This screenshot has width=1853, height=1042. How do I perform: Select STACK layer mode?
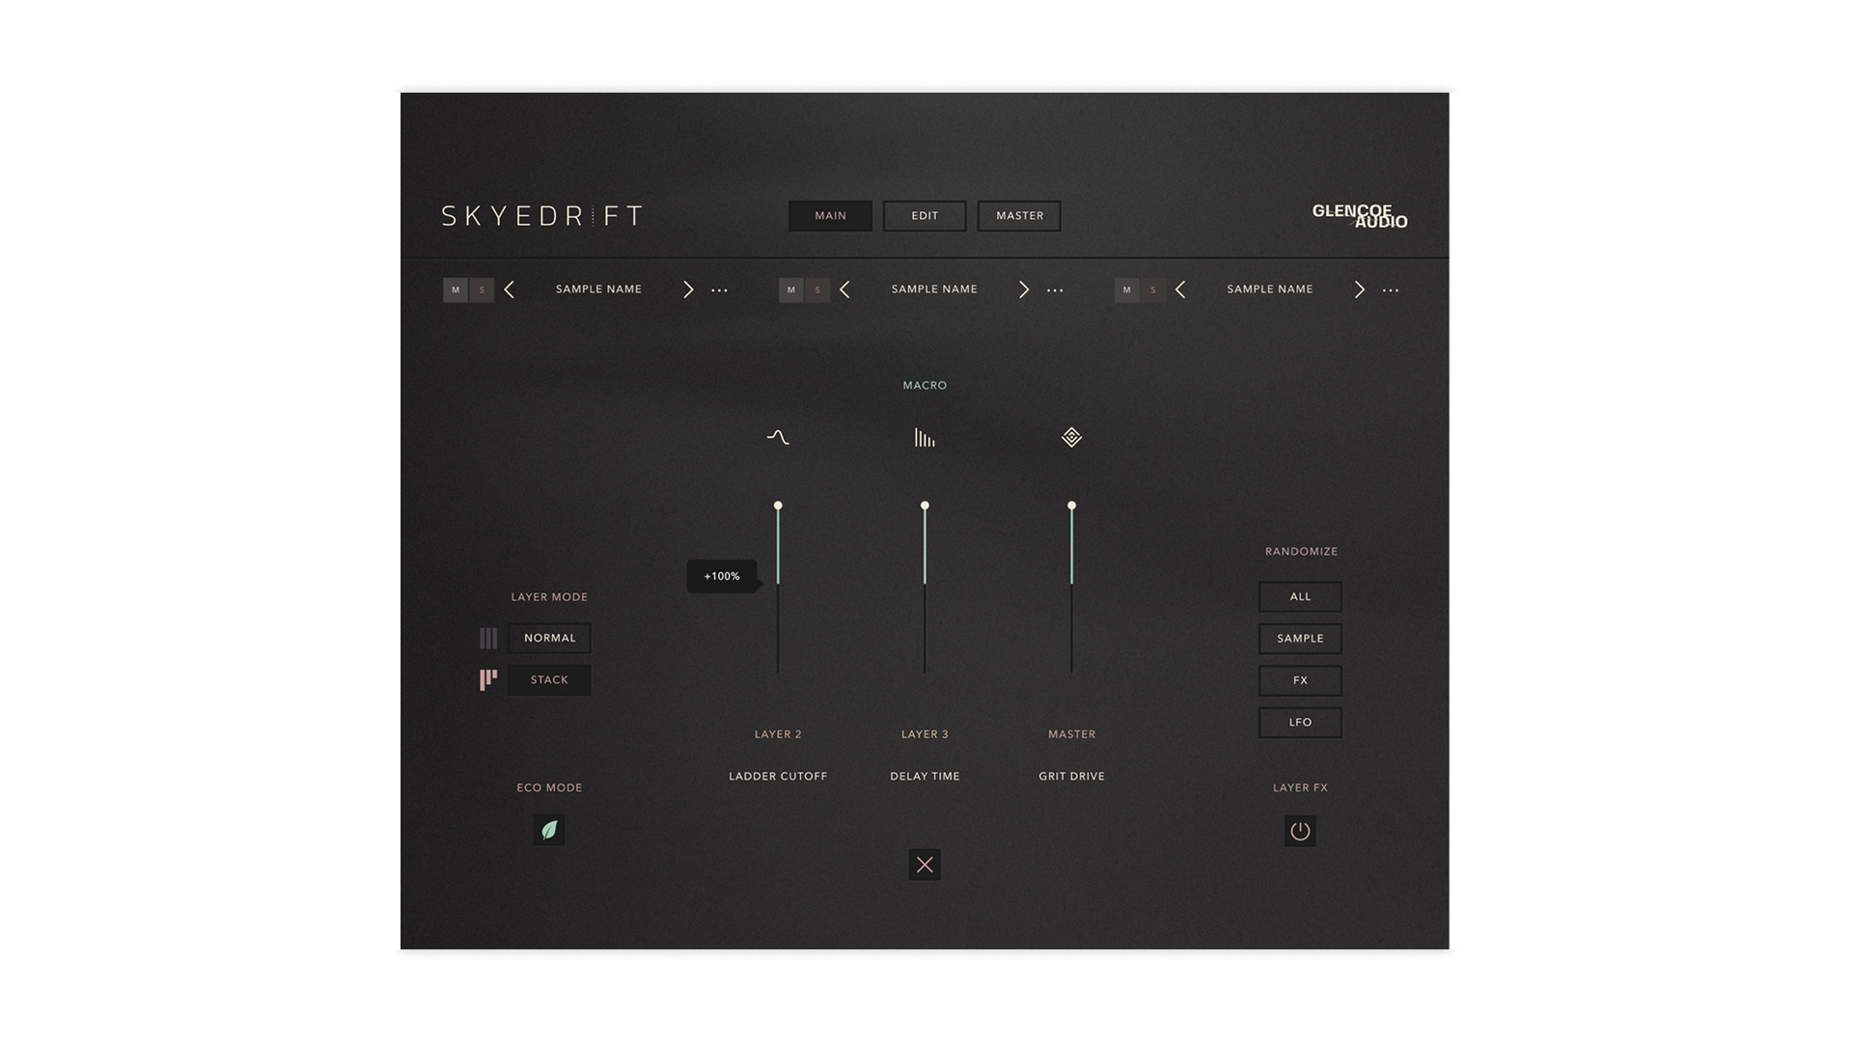pyautogui.click(x=549, y=680)
